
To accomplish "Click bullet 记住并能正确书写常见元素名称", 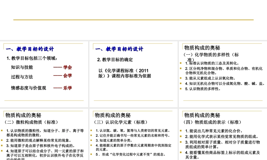I will click(x=133, y=135).
